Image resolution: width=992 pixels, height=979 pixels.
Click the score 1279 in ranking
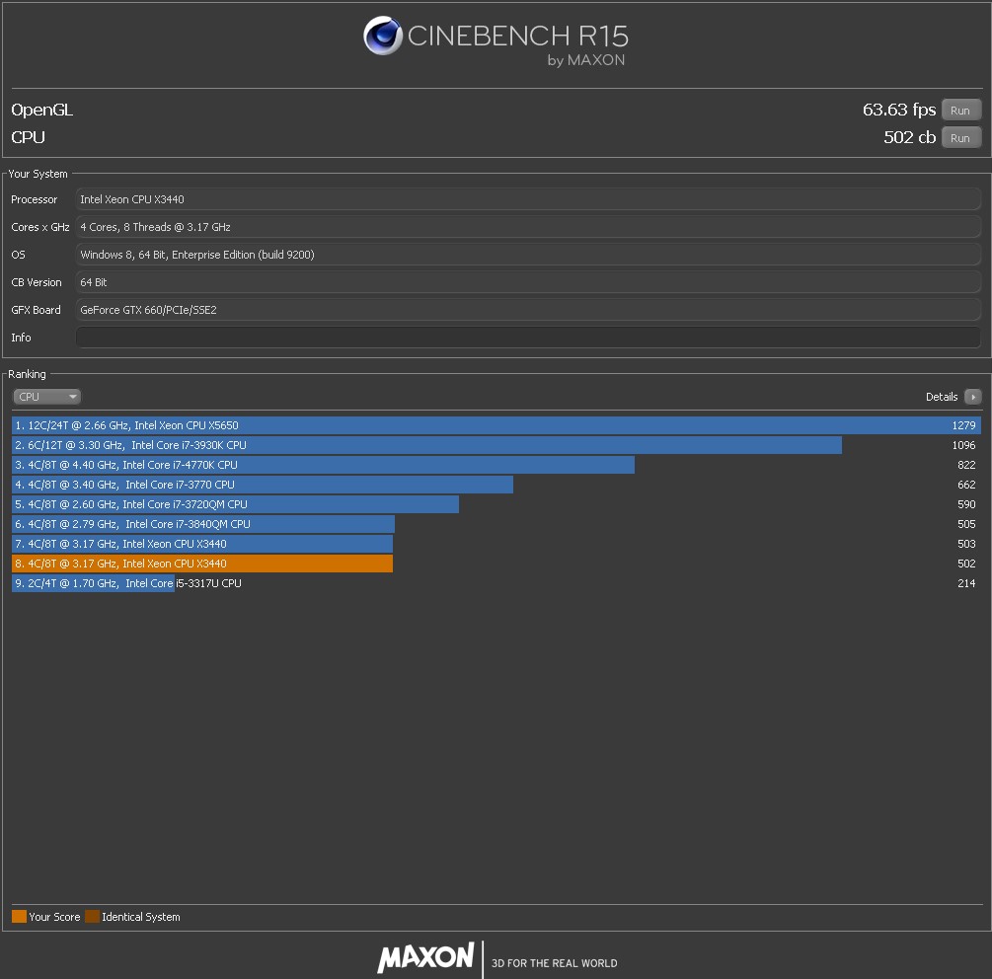pos(963,425)
